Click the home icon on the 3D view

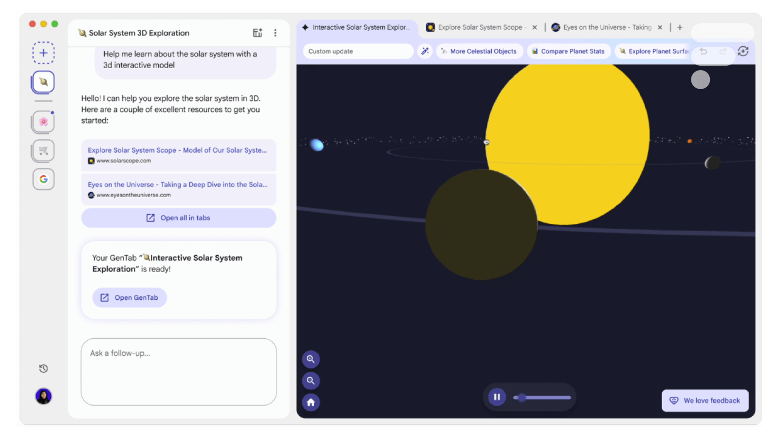pyautogui.click(x=311, y=402)
